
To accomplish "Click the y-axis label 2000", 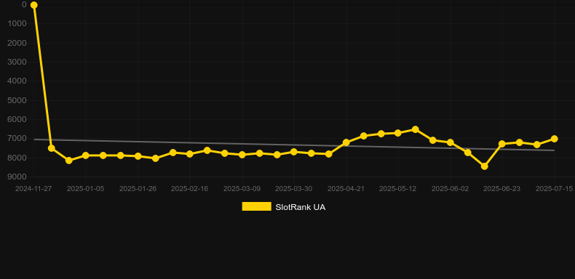I will [17, 43].
